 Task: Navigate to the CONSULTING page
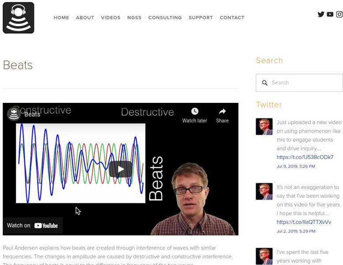pyautogui.click(x=165, y=18)
